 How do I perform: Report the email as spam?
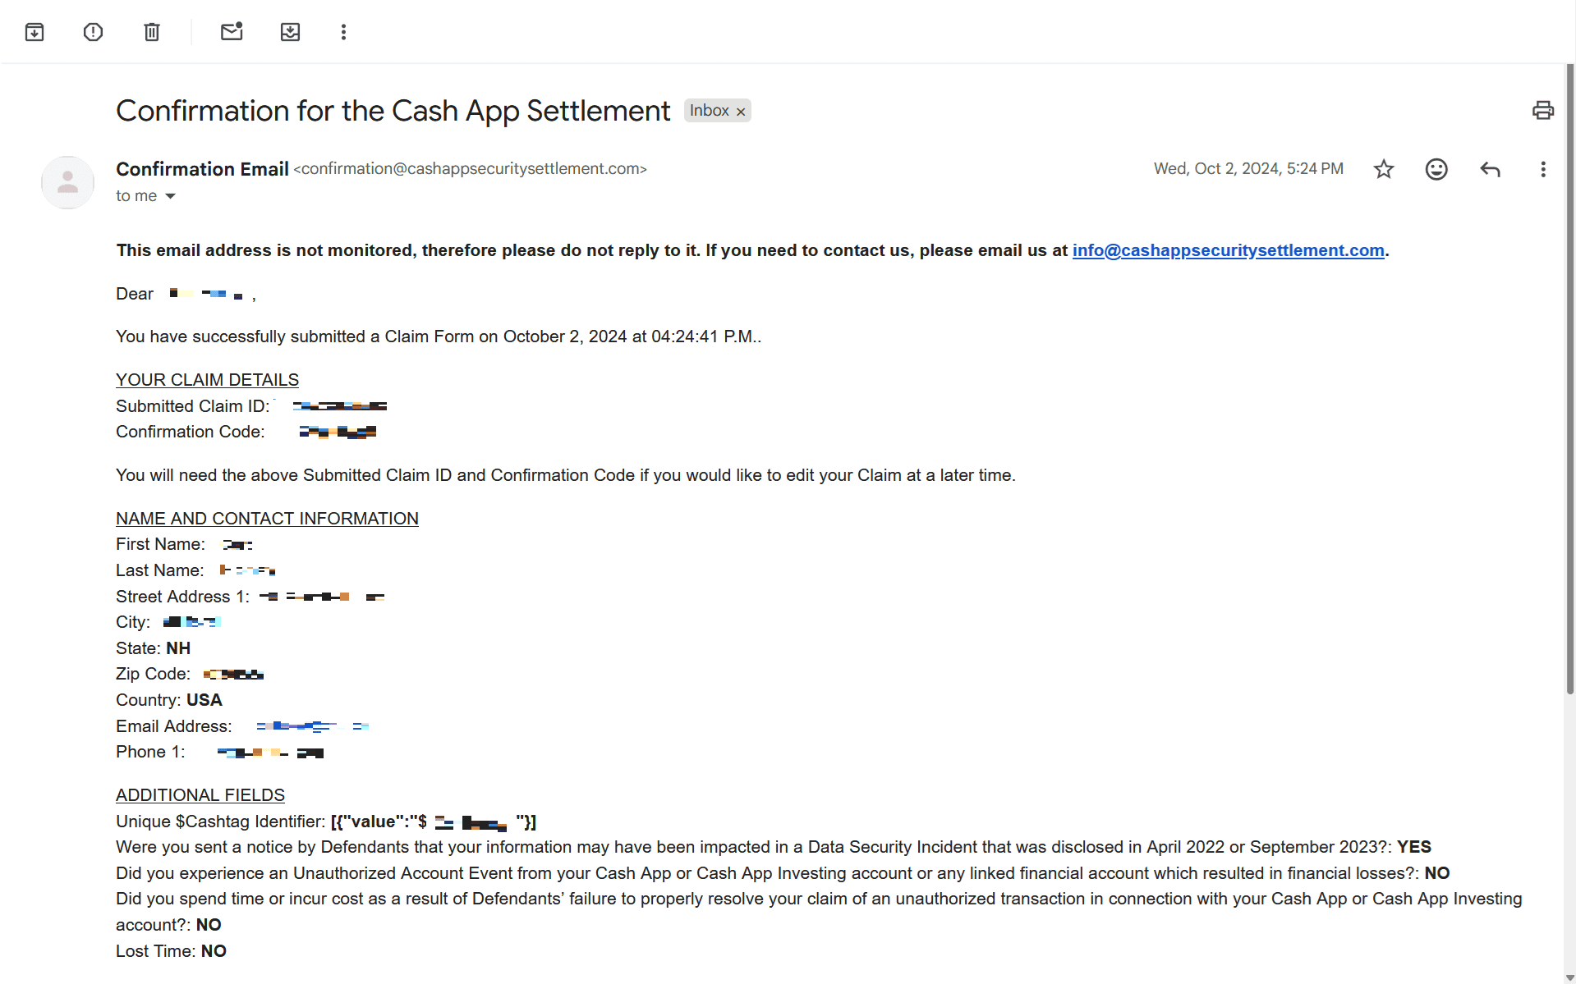click(x=93, y=31)
